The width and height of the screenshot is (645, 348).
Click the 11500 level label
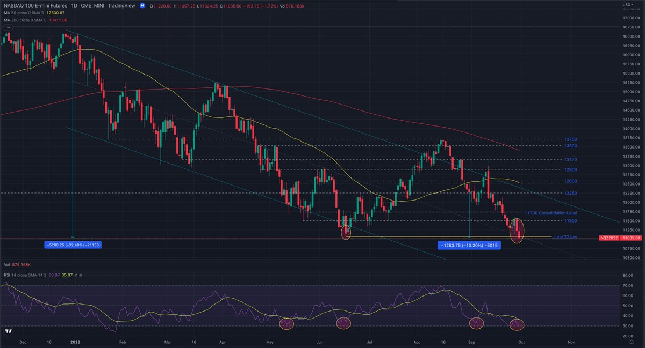click(x=570, y=220)
